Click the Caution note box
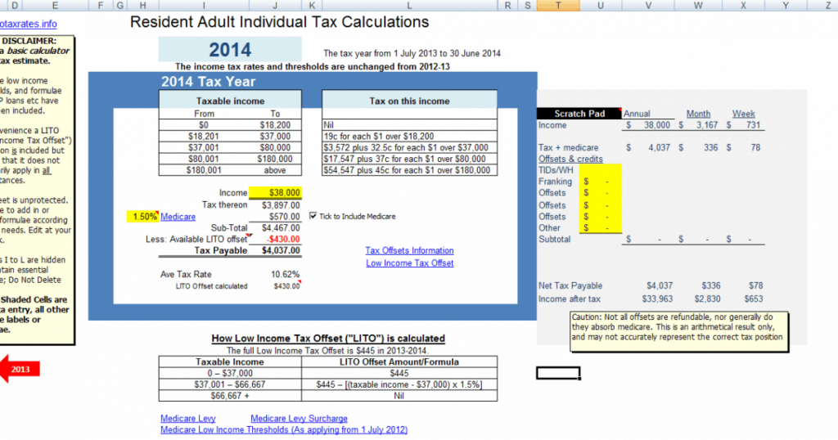The height and width of the screenshot is (440, 838). click(679, 331)
